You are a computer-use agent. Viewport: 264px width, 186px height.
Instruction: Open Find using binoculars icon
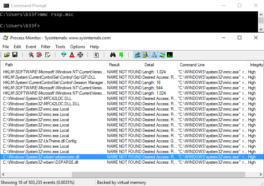[x=113, y=55]
